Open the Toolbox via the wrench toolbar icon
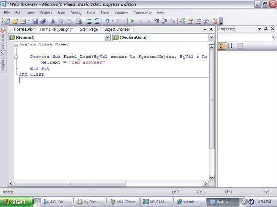Screen dimensions: 277x207 click(206, 21)
